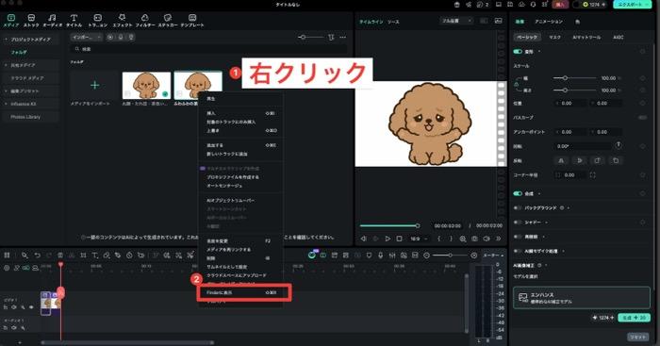Click the green generate button with credit cost
The image size is (660, 346).
[x=634, y=318]
